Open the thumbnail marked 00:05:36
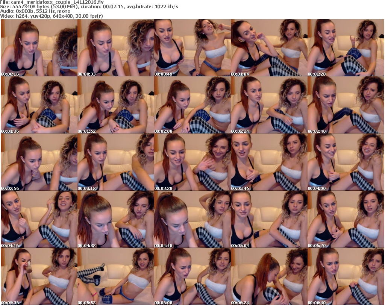Image resolution: width=385 pixels, height=305 pixels. 39,277
